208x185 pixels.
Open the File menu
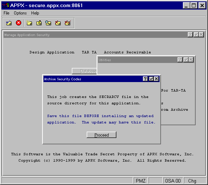point(6,13)
